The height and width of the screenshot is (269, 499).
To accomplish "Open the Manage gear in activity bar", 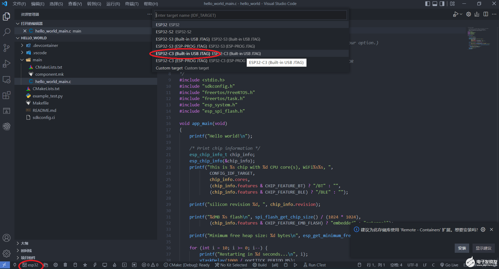I will (7, 253).
